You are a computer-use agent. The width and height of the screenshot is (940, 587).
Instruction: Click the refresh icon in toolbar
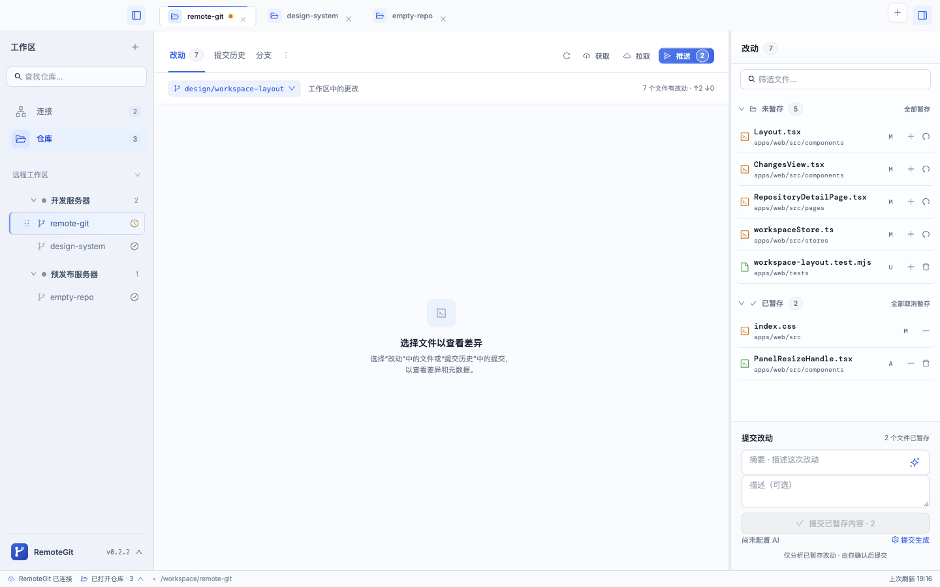click(567, 56)
